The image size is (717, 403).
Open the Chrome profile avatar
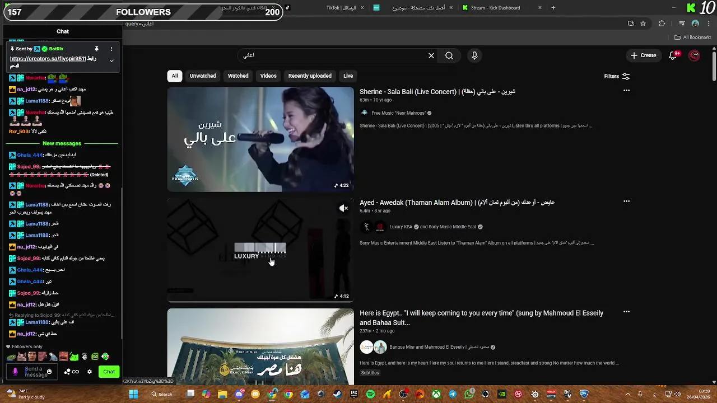point(695,24)
